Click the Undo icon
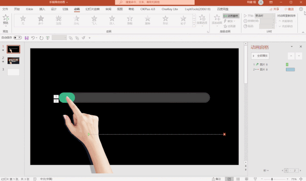The width and height of the screenshot is (306, 181). tap(33, 38)
